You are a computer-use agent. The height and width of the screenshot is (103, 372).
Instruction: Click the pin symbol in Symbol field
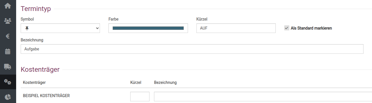coord(27,28)
